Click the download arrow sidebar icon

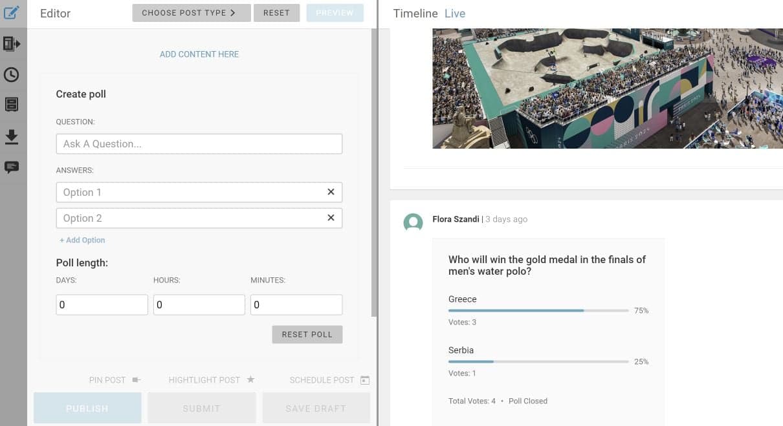[x=12, y=136]
